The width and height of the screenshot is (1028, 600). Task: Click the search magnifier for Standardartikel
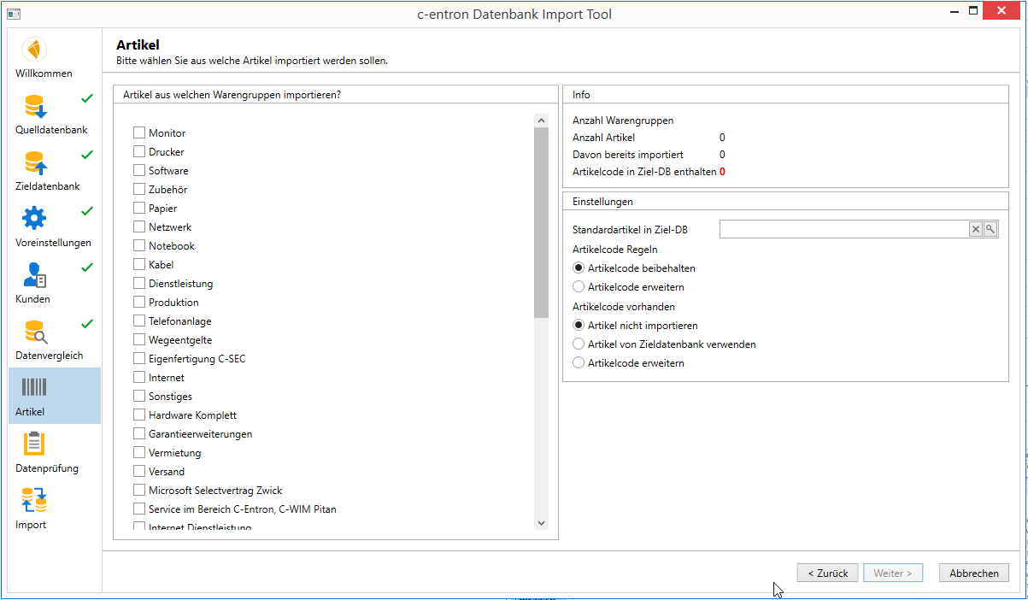(990, 229)
